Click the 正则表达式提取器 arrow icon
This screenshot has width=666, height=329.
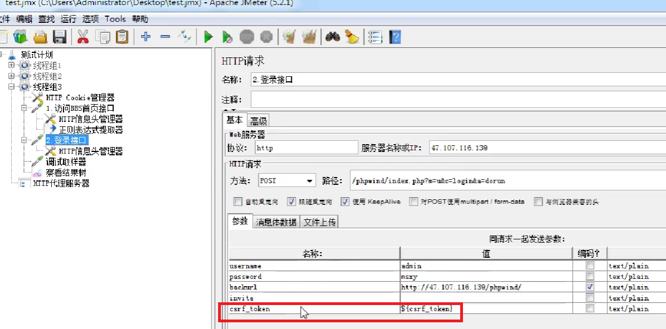coord(52,129)
